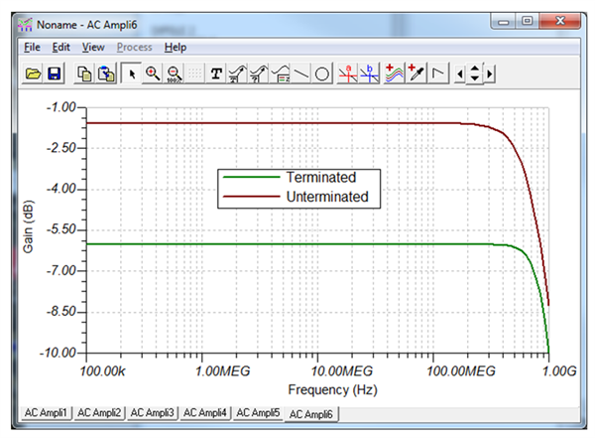Click the add more curves icon
Screen dimensions: 595x438
[395, 73]
